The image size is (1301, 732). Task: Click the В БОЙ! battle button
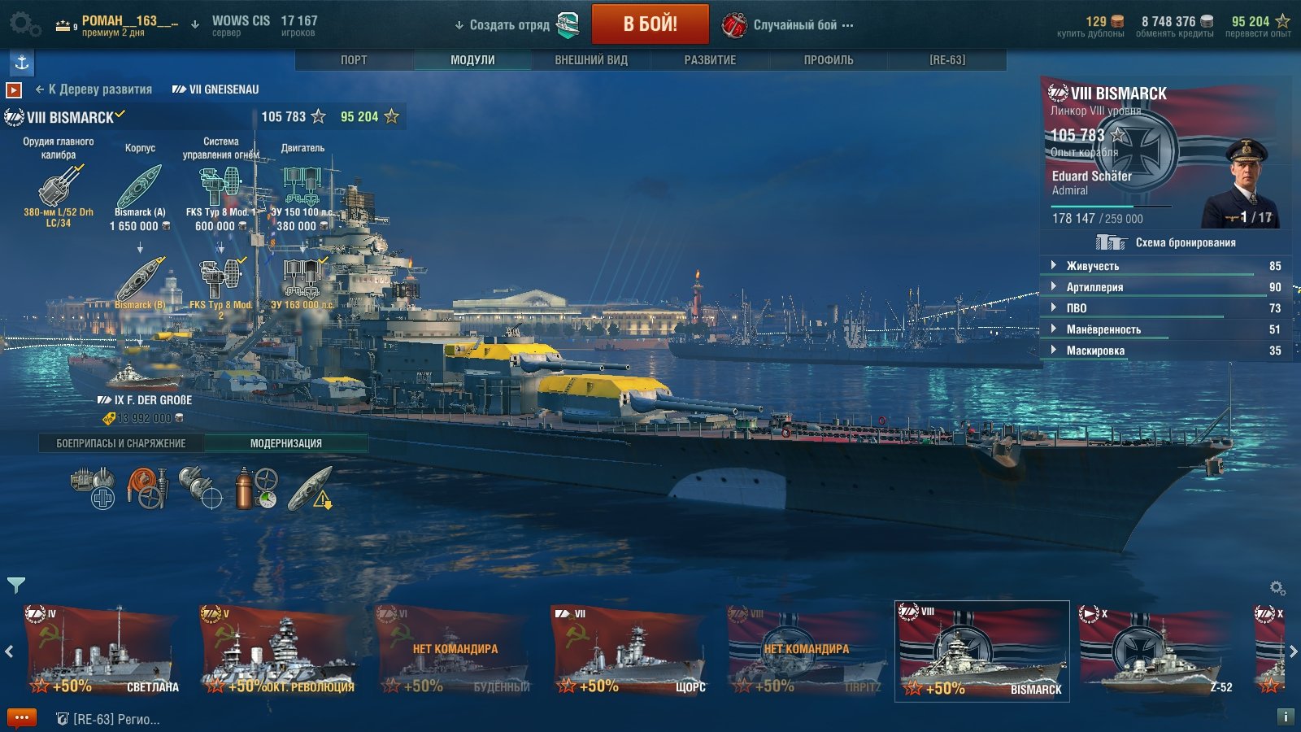click(650, 24)
